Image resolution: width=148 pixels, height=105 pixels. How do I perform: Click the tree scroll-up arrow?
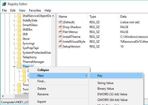[53, 16]
